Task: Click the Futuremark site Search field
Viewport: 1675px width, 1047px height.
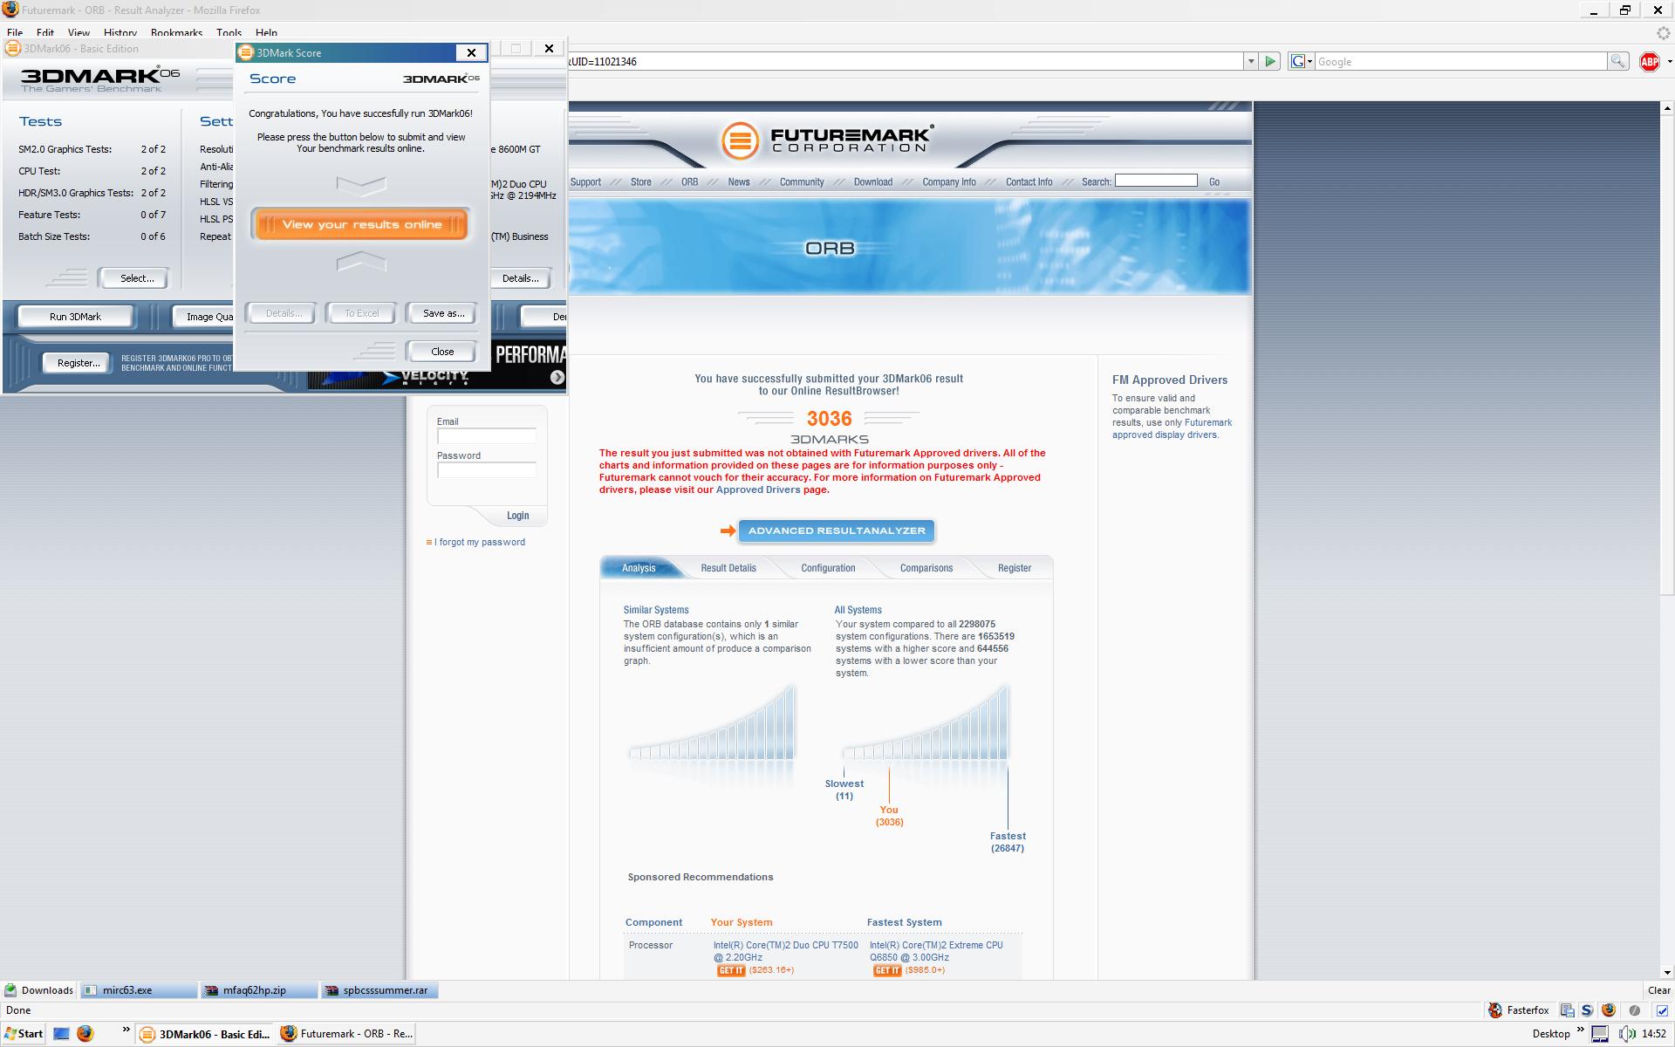Action: click(x=1156, y=180)
